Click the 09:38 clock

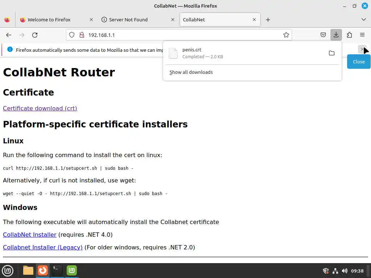357,271
